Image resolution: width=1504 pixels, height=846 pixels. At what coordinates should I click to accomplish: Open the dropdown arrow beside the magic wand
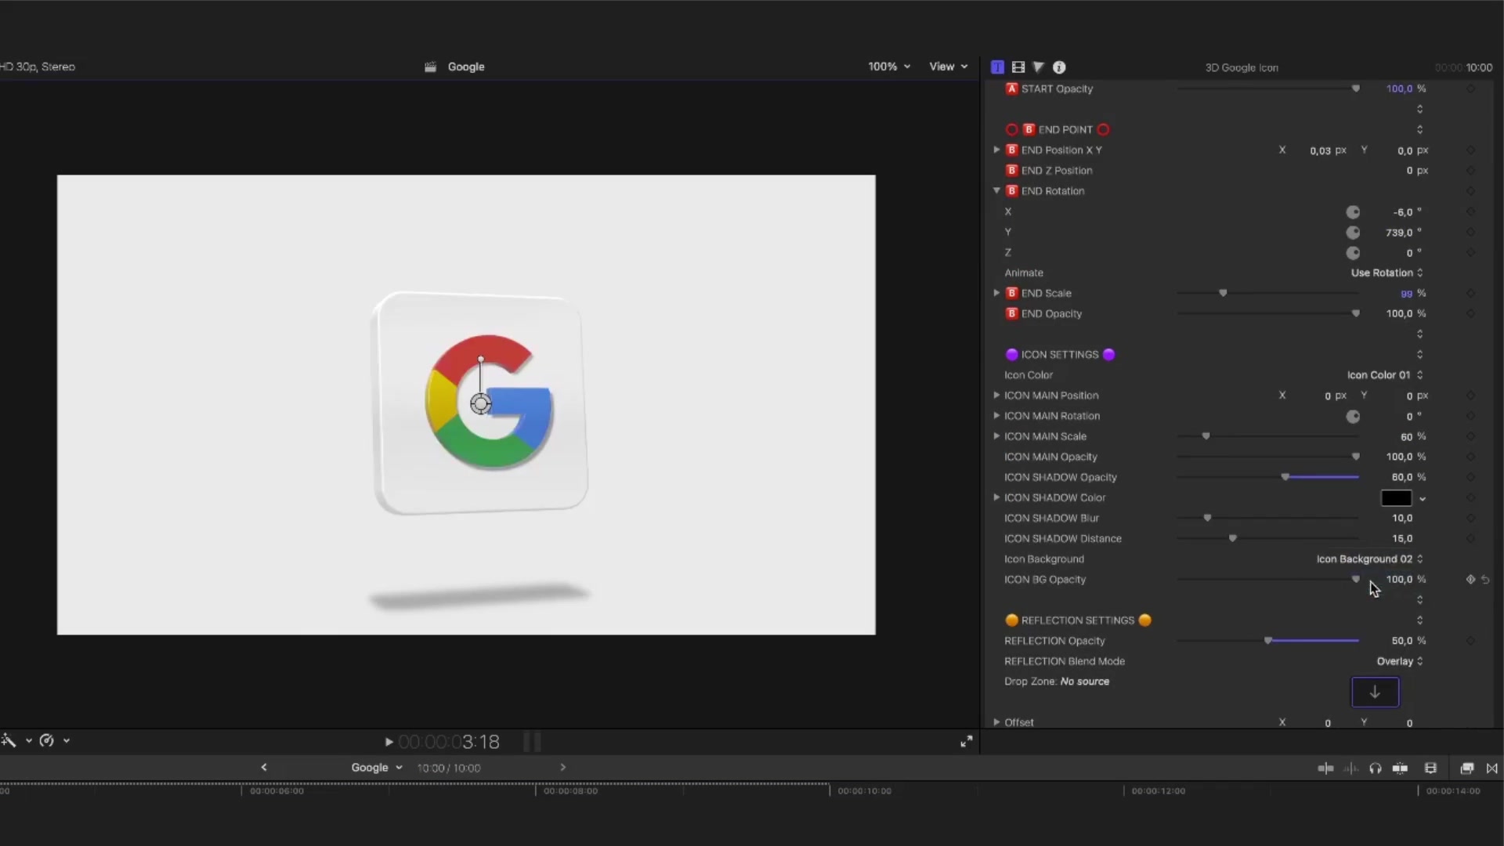(x=29, y=740)
